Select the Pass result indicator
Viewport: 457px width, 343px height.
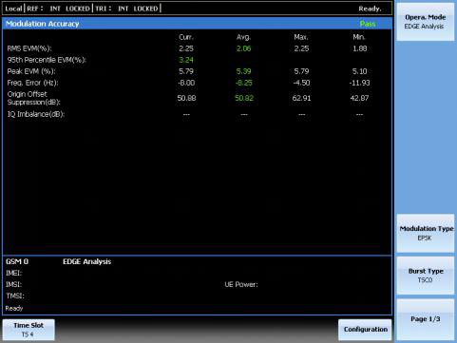368,24
